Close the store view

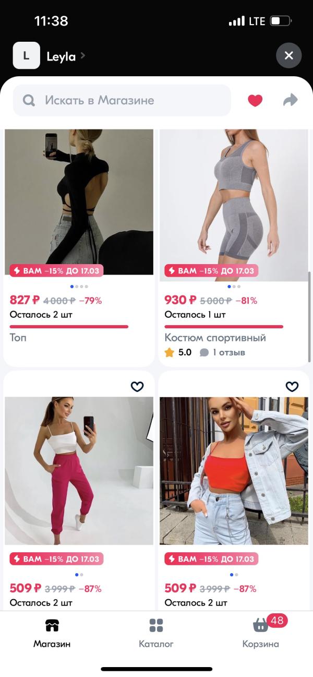pyautogui.click(x=288, y=55)
